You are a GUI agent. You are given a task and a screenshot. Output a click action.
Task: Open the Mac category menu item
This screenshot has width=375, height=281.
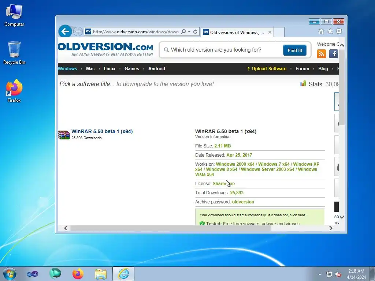[x=90, y=68]
